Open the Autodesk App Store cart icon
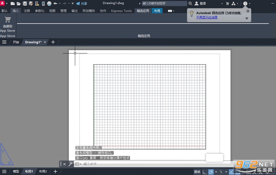Image resolution: width=276 pixels, height=175 pixels. [228, 3]
